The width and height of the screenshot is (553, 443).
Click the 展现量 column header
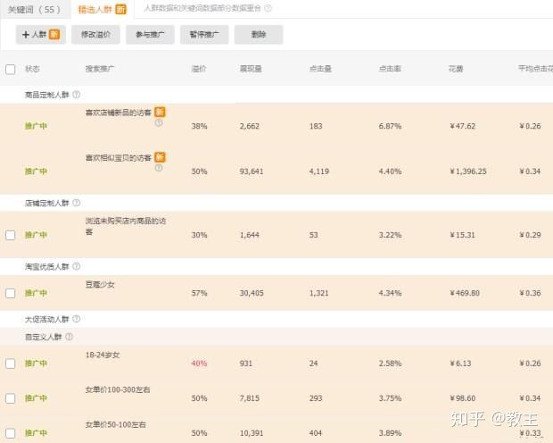250,69
